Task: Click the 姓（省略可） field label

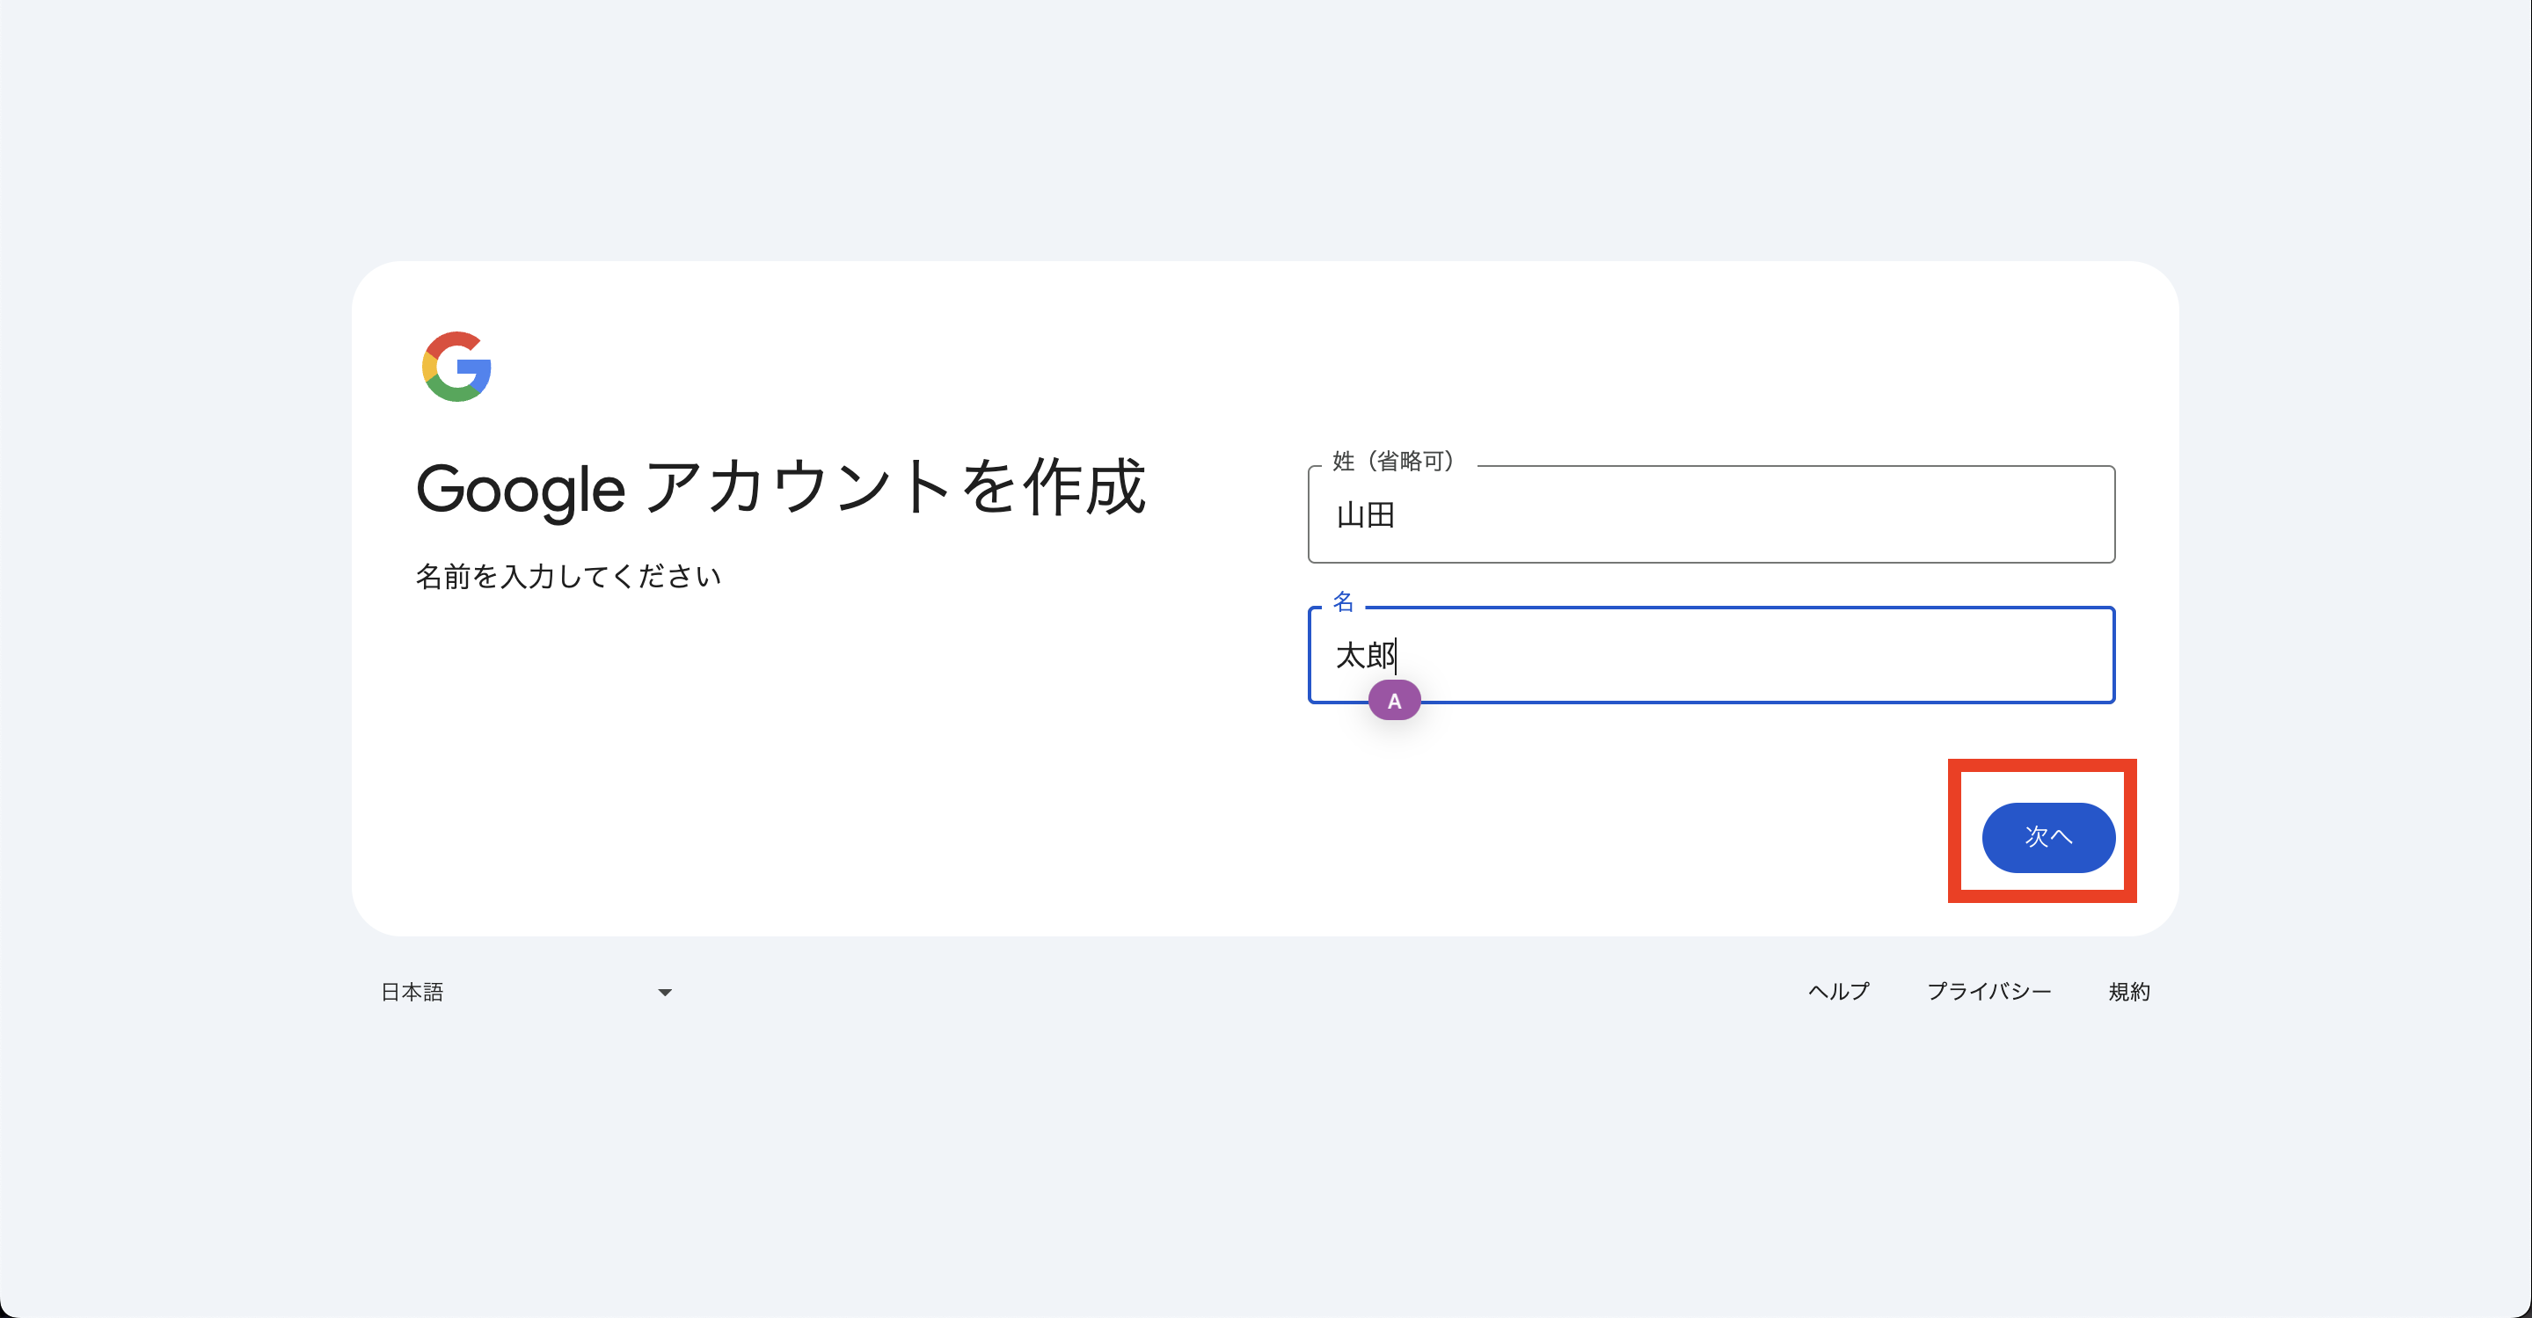Action: (x=1393, y=461)
